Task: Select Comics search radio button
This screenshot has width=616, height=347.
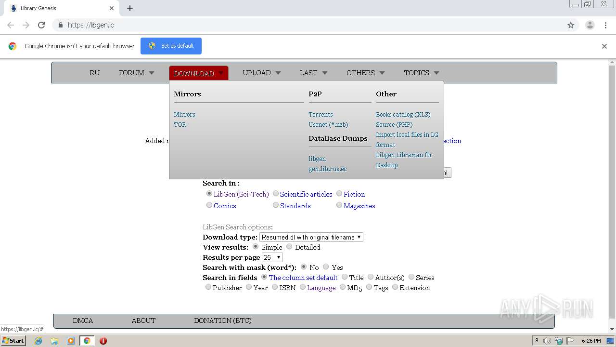Action: 209,205
